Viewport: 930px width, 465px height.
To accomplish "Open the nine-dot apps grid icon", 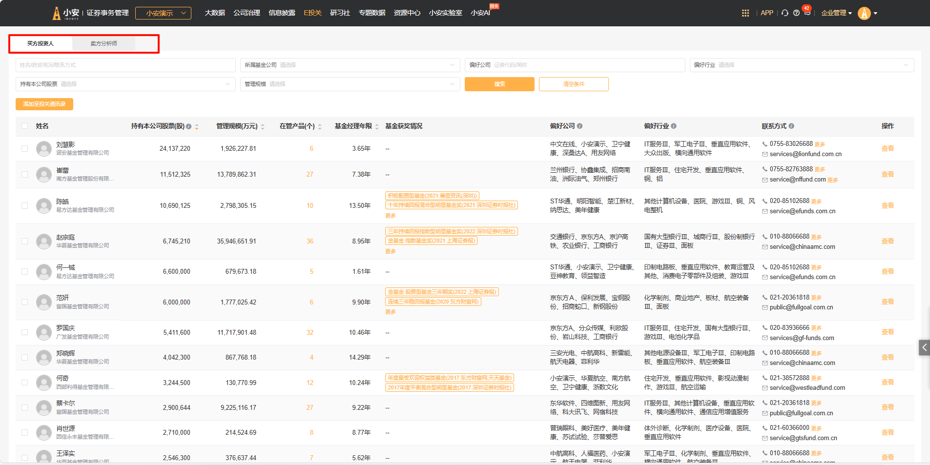I will tap(745, 13).
